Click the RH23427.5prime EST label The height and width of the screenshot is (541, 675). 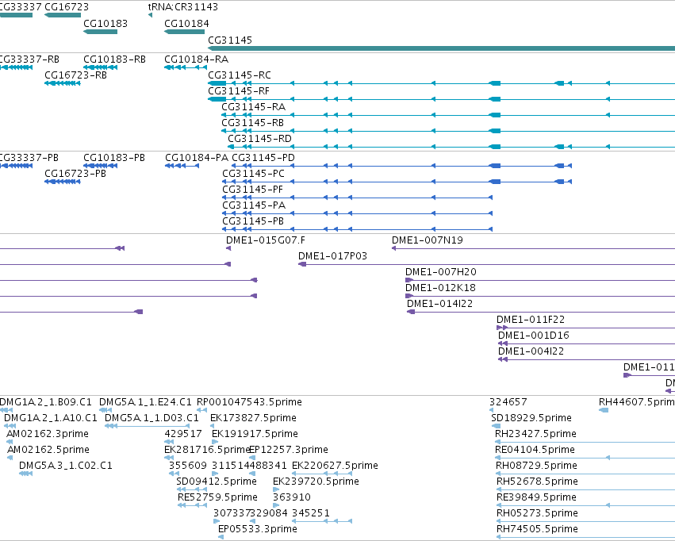click(536, 434)
